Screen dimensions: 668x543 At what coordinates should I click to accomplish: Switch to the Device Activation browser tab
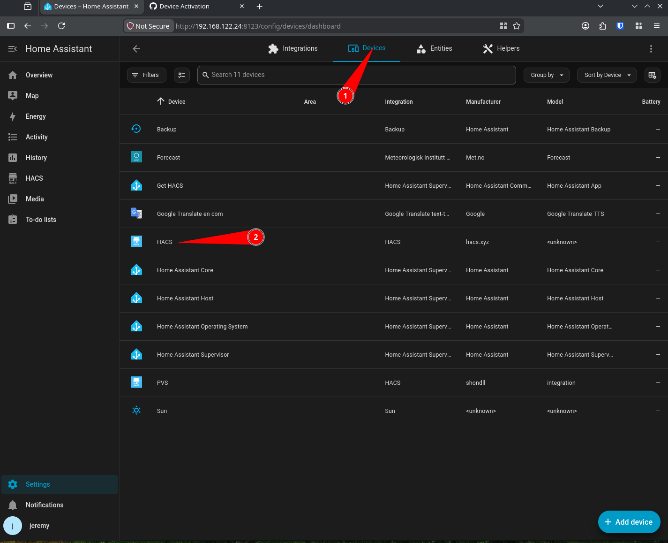(x=196, y=7)
